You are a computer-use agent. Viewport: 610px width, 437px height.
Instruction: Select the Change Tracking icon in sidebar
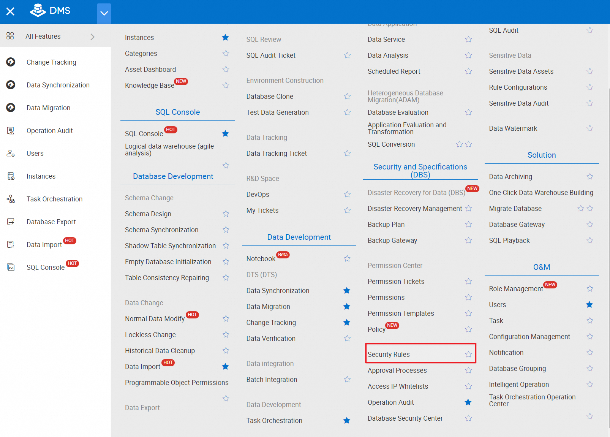(x=11, y=62)
